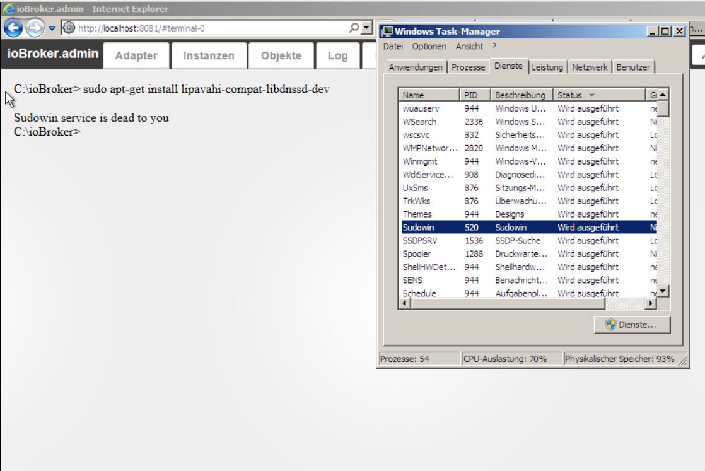Switch to the Prozesse tab
Screen dimensions: 705x471
point(468,67)
